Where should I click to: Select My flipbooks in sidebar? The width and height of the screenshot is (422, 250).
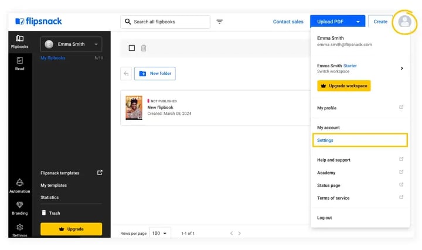coord(53,58)
